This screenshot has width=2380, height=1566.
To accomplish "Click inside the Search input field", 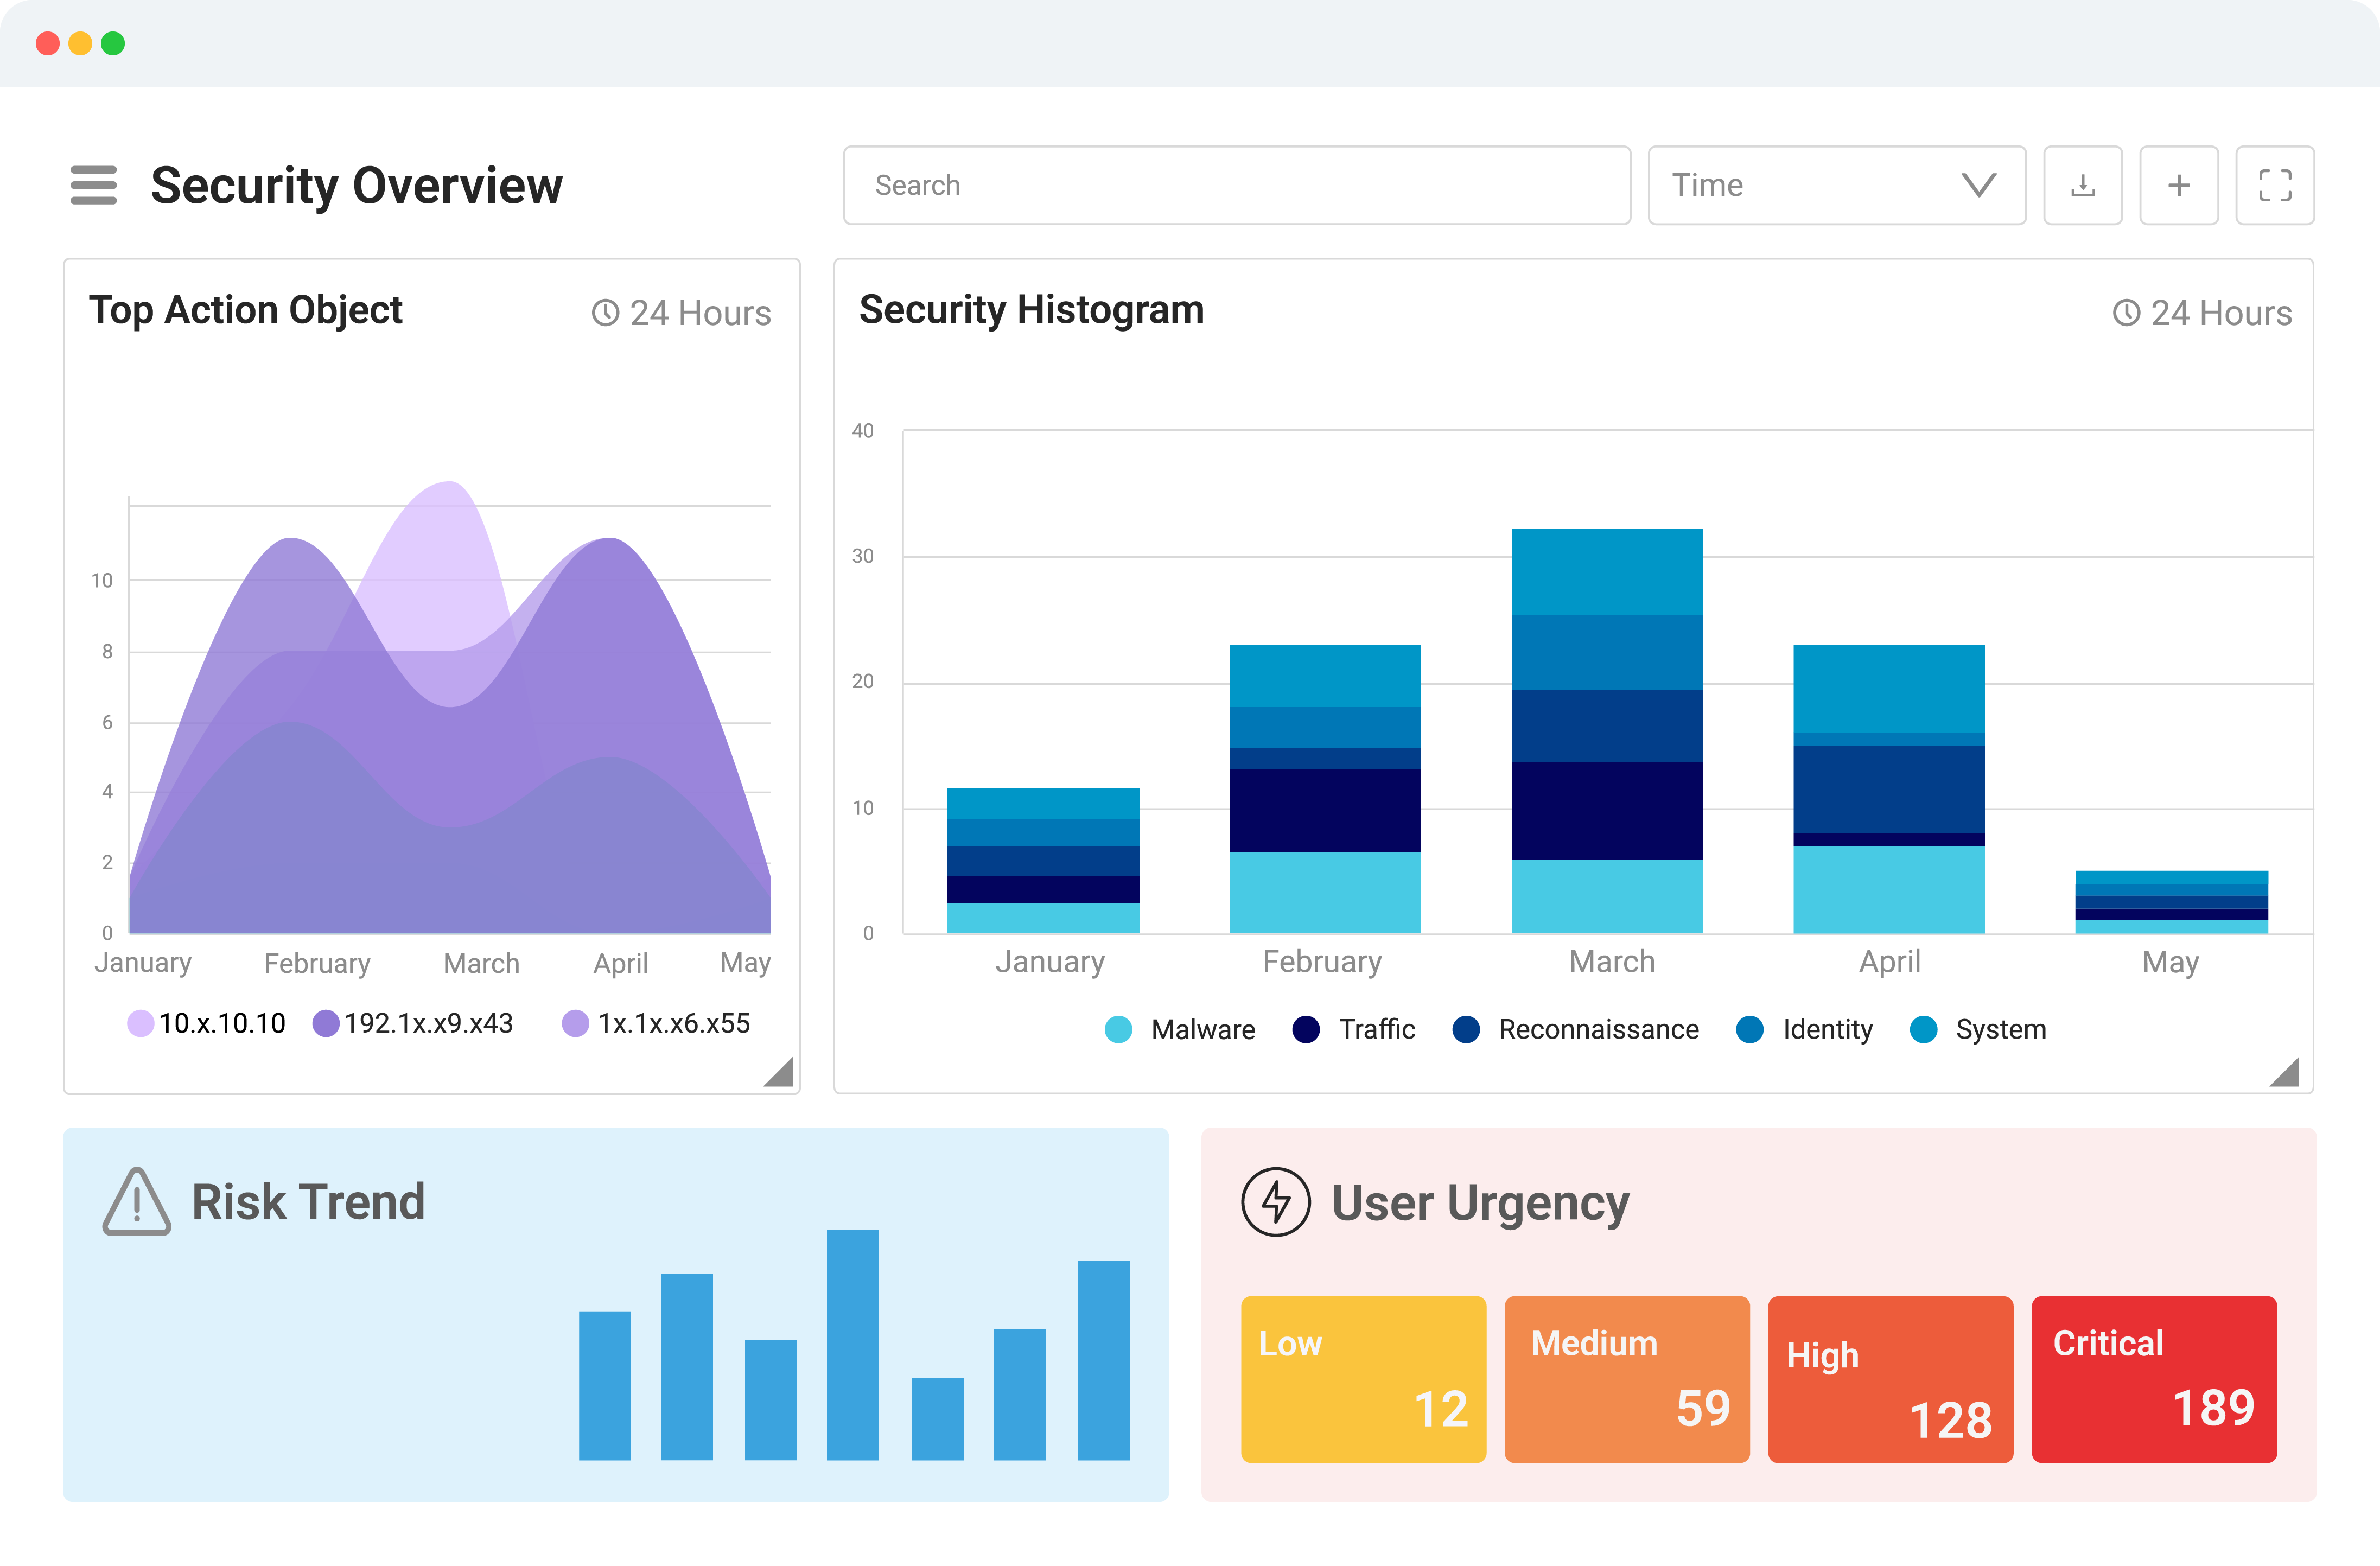I will (1237, 185).
